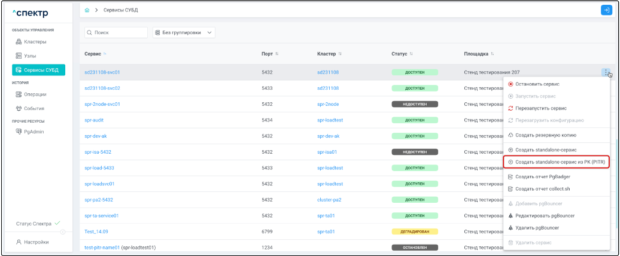Choose Создать standalone-сервис из РК (PITR)
This screenshot has height=256, width=620.
click(x=556, y=162)
